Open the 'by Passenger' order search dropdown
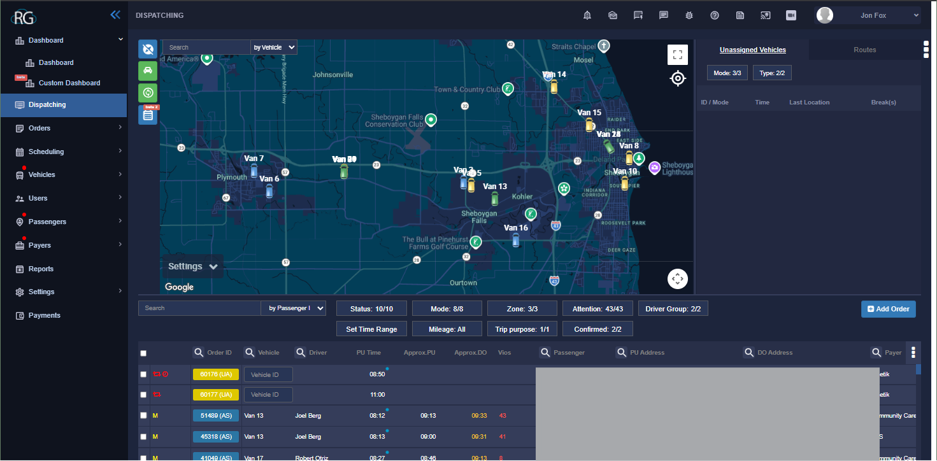 click(294, 308)
